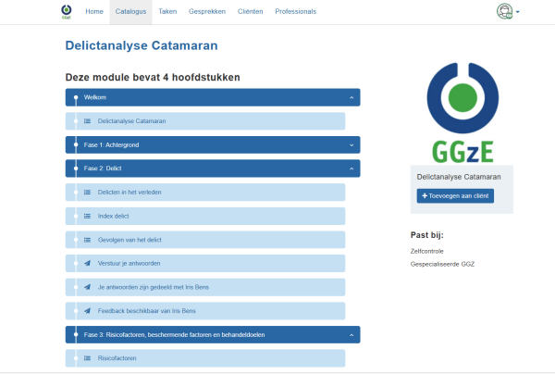Click the list icon beside Delictanalyse Catamaran item
This screenshot has height=374, width=555.
pyautogui.click(x=87, y=121)
